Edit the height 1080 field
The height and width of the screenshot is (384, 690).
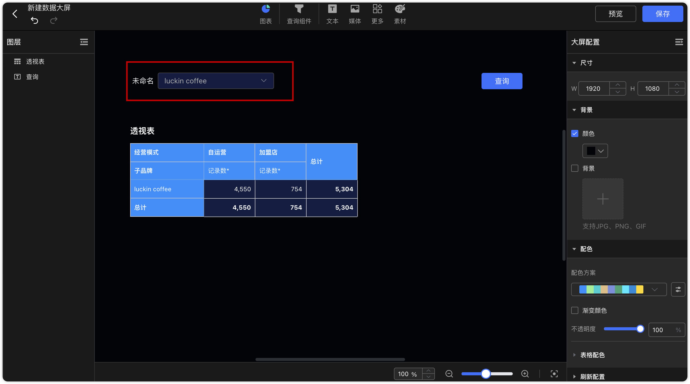pyautogui.click(x=653, y=88)
